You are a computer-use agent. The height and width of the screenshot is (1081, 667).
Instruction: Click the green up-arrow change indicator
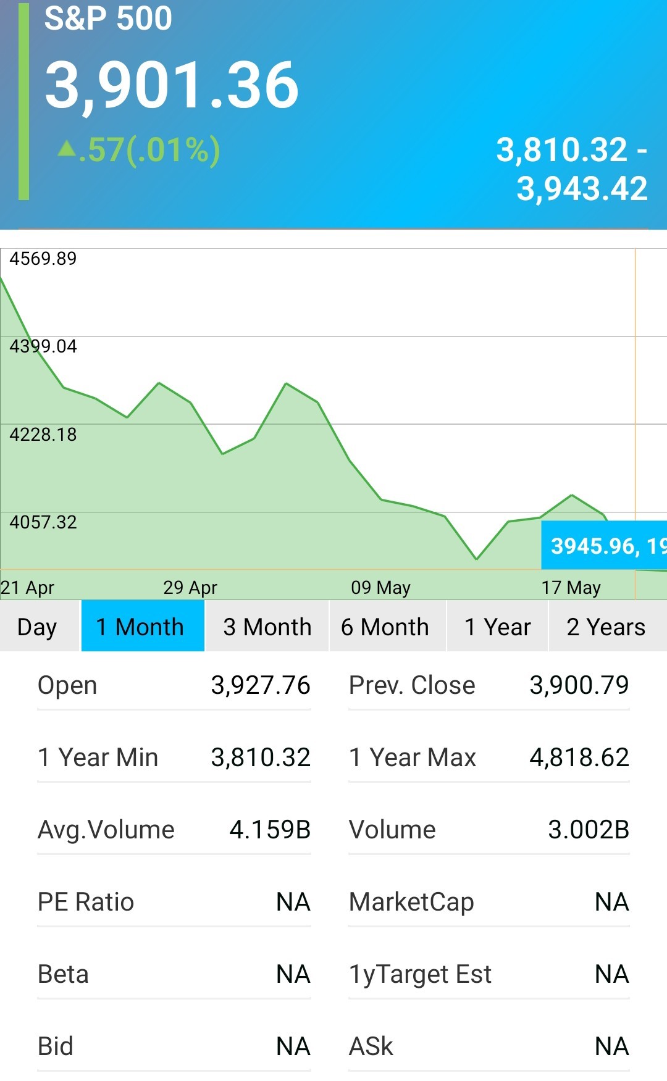click(x=67, y=149)
